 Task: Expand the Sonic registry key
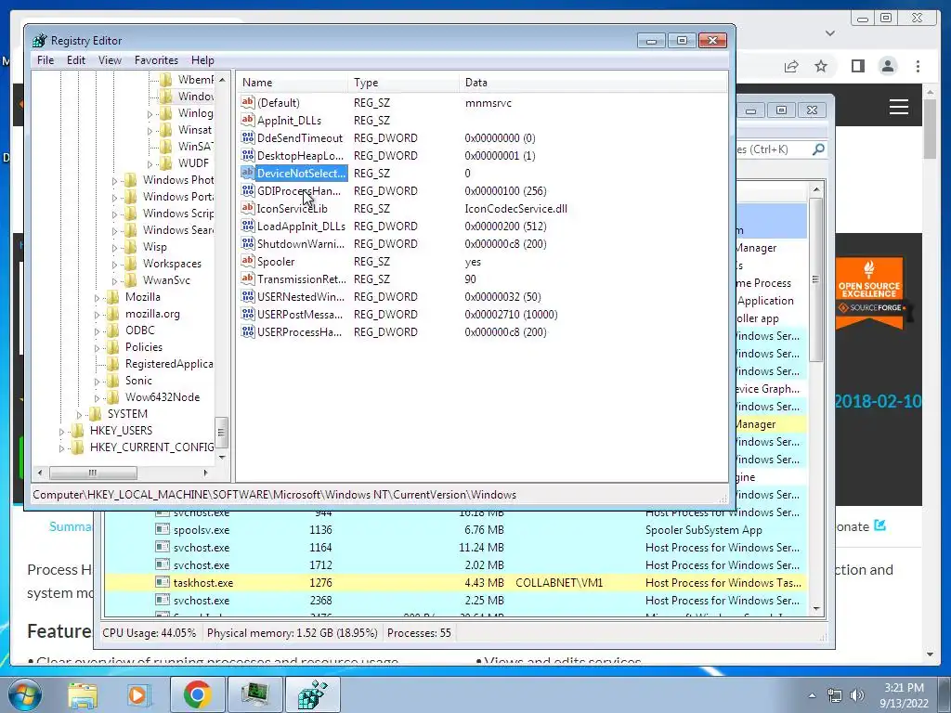97,382
